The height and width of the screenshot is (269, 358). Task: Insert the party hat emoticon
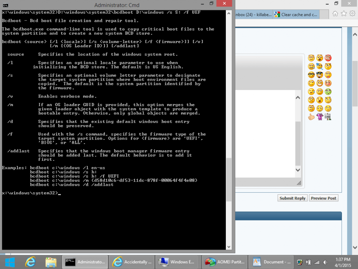320,66
